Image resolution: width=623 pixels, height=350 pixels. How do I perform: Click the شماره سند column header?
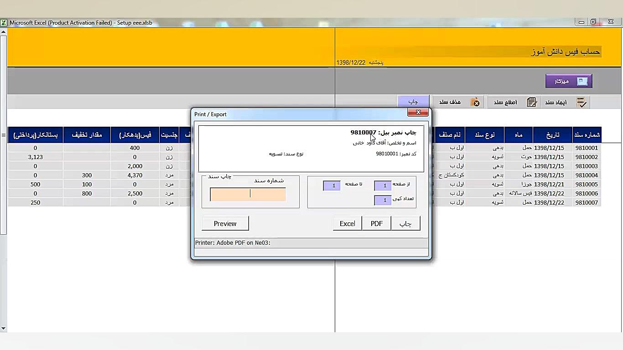click(587, 135)
